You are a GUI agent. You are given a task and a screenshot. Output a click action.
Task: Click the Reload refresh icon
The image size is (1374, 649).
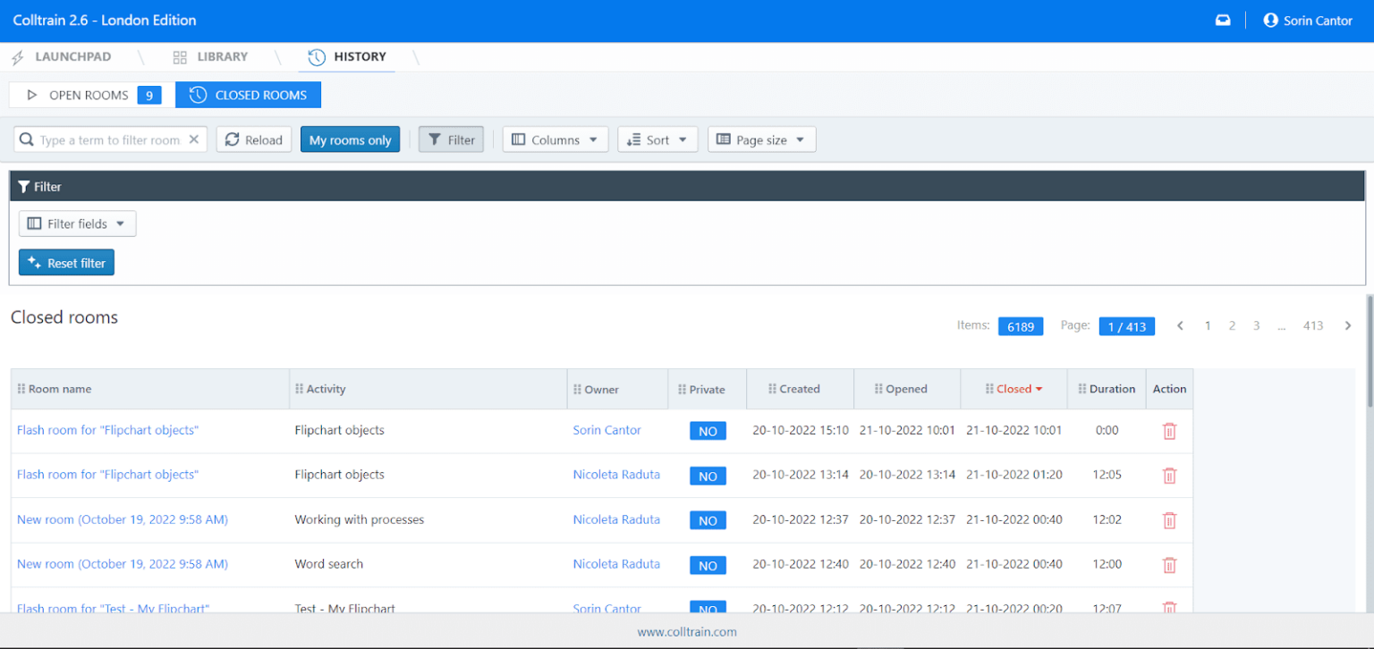coord(233,139)
